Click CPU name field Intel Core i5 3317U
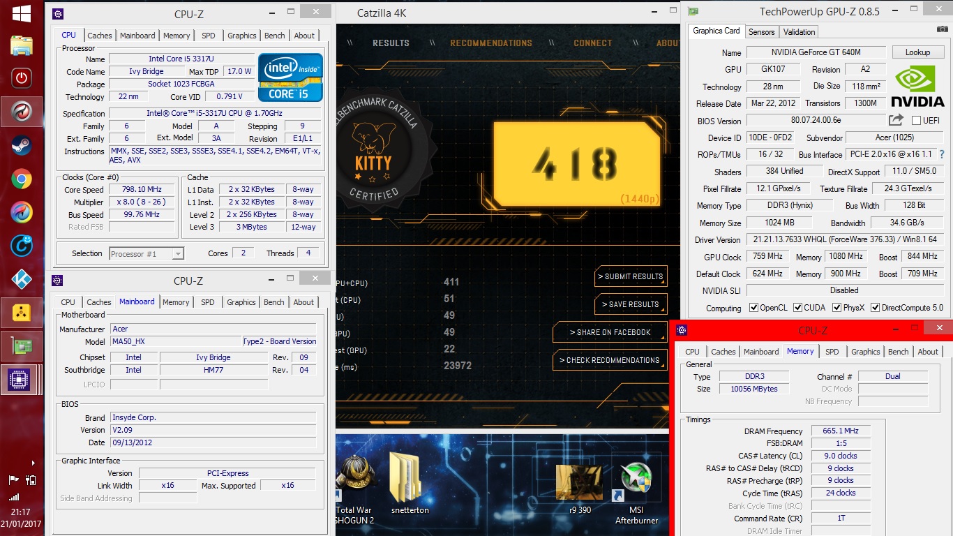This screenshot has height=536, width=953. coord(181,59)
